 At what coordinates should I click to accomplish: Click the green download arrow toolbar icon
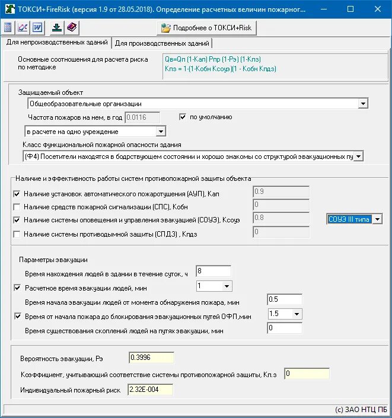(57, 27)
